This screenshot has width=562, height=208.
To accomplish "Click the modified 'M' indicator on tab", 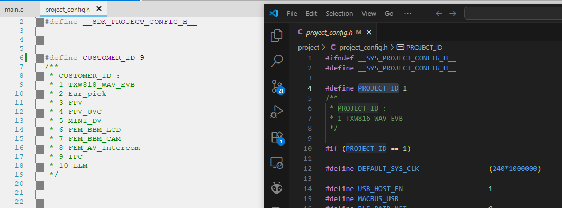I will coord(359,33).
